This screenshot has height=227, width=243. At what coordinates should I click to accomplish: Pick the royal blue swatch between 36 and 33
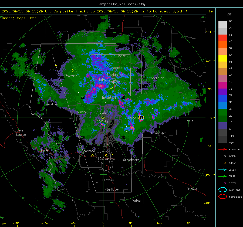pyautogui.click(x=222, y=99)
